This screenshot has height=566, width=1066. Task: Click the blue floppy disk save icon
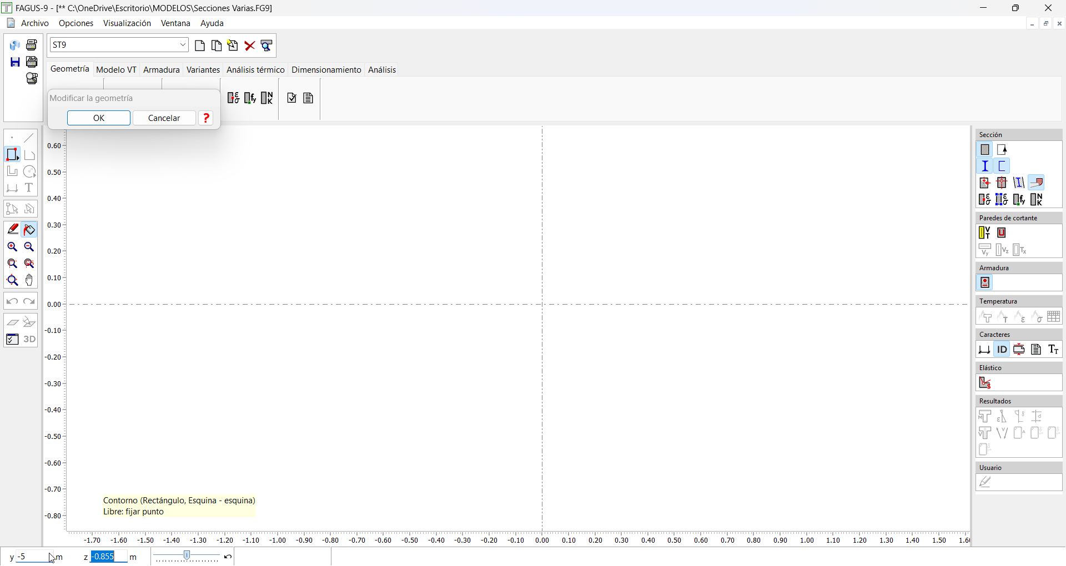15,62
